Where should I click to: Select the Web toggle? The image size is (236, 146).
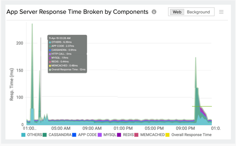[x=177, y=12]
